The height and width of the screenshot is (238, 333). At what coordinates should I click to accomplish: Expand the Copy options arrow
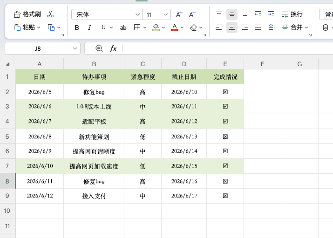(59, 27)
